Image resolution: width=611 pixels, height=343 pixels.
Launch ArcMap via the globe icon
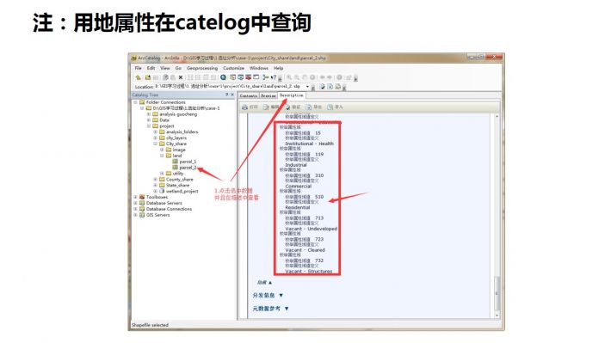pyautogui.click(x=223, y=77)
